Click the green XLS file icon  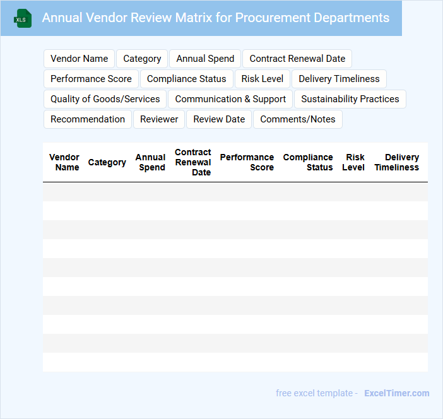pos(23,18)
